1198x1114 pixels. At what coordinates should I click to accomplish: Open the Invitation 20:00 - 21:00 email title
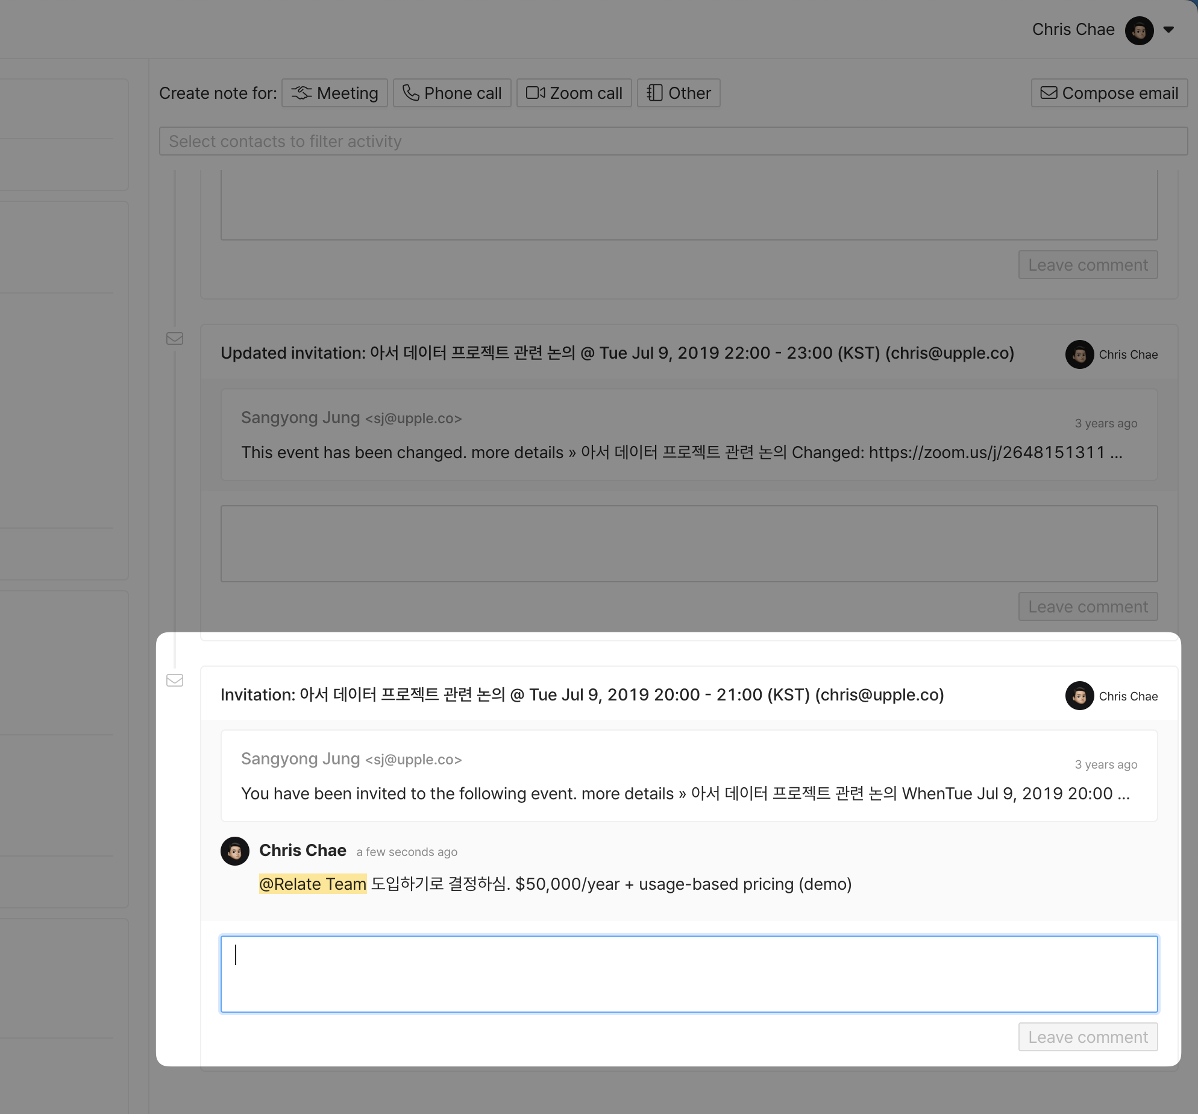pos(582,695)
